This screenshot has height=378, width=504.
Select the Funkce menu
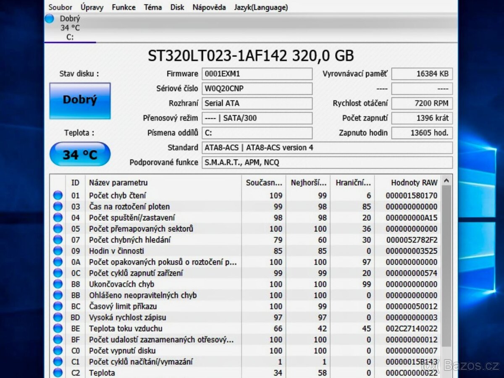click(x=123, y=7)
